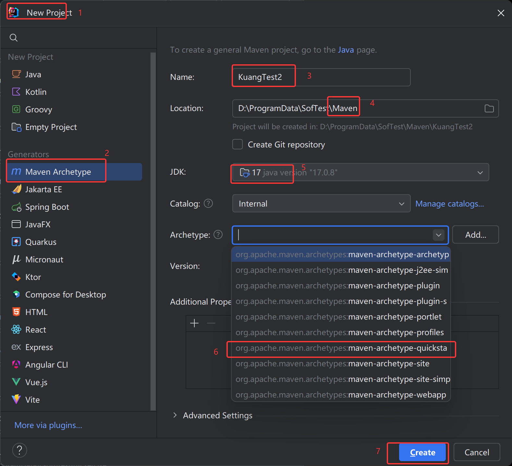Choose maven-archetype-archetype entry

341,254
